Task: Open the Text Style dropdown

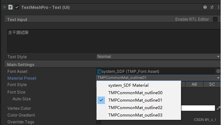Action: (159, 57)
